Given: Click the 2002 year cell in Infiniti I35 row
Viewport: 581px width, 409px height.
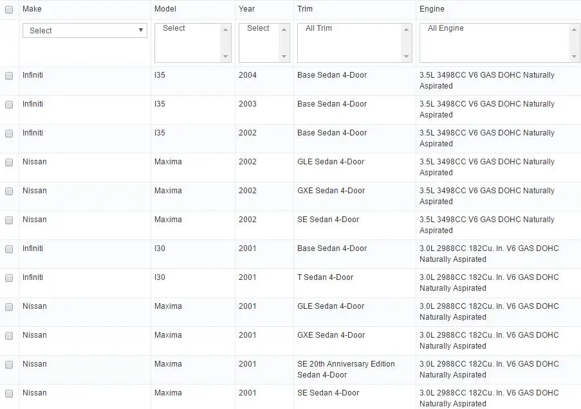Looking at the screenshot, I should 248,133.
